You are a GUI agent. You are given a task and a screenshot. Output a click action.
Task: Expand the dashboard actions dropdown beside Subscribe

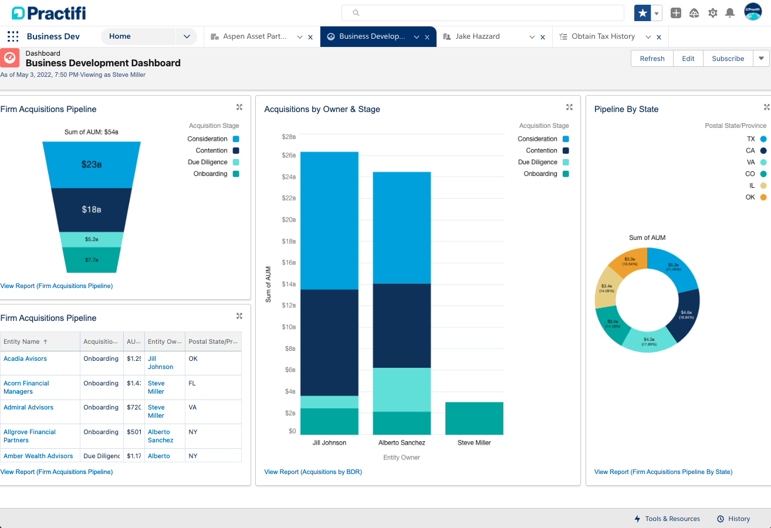click(x=761, y=59)
